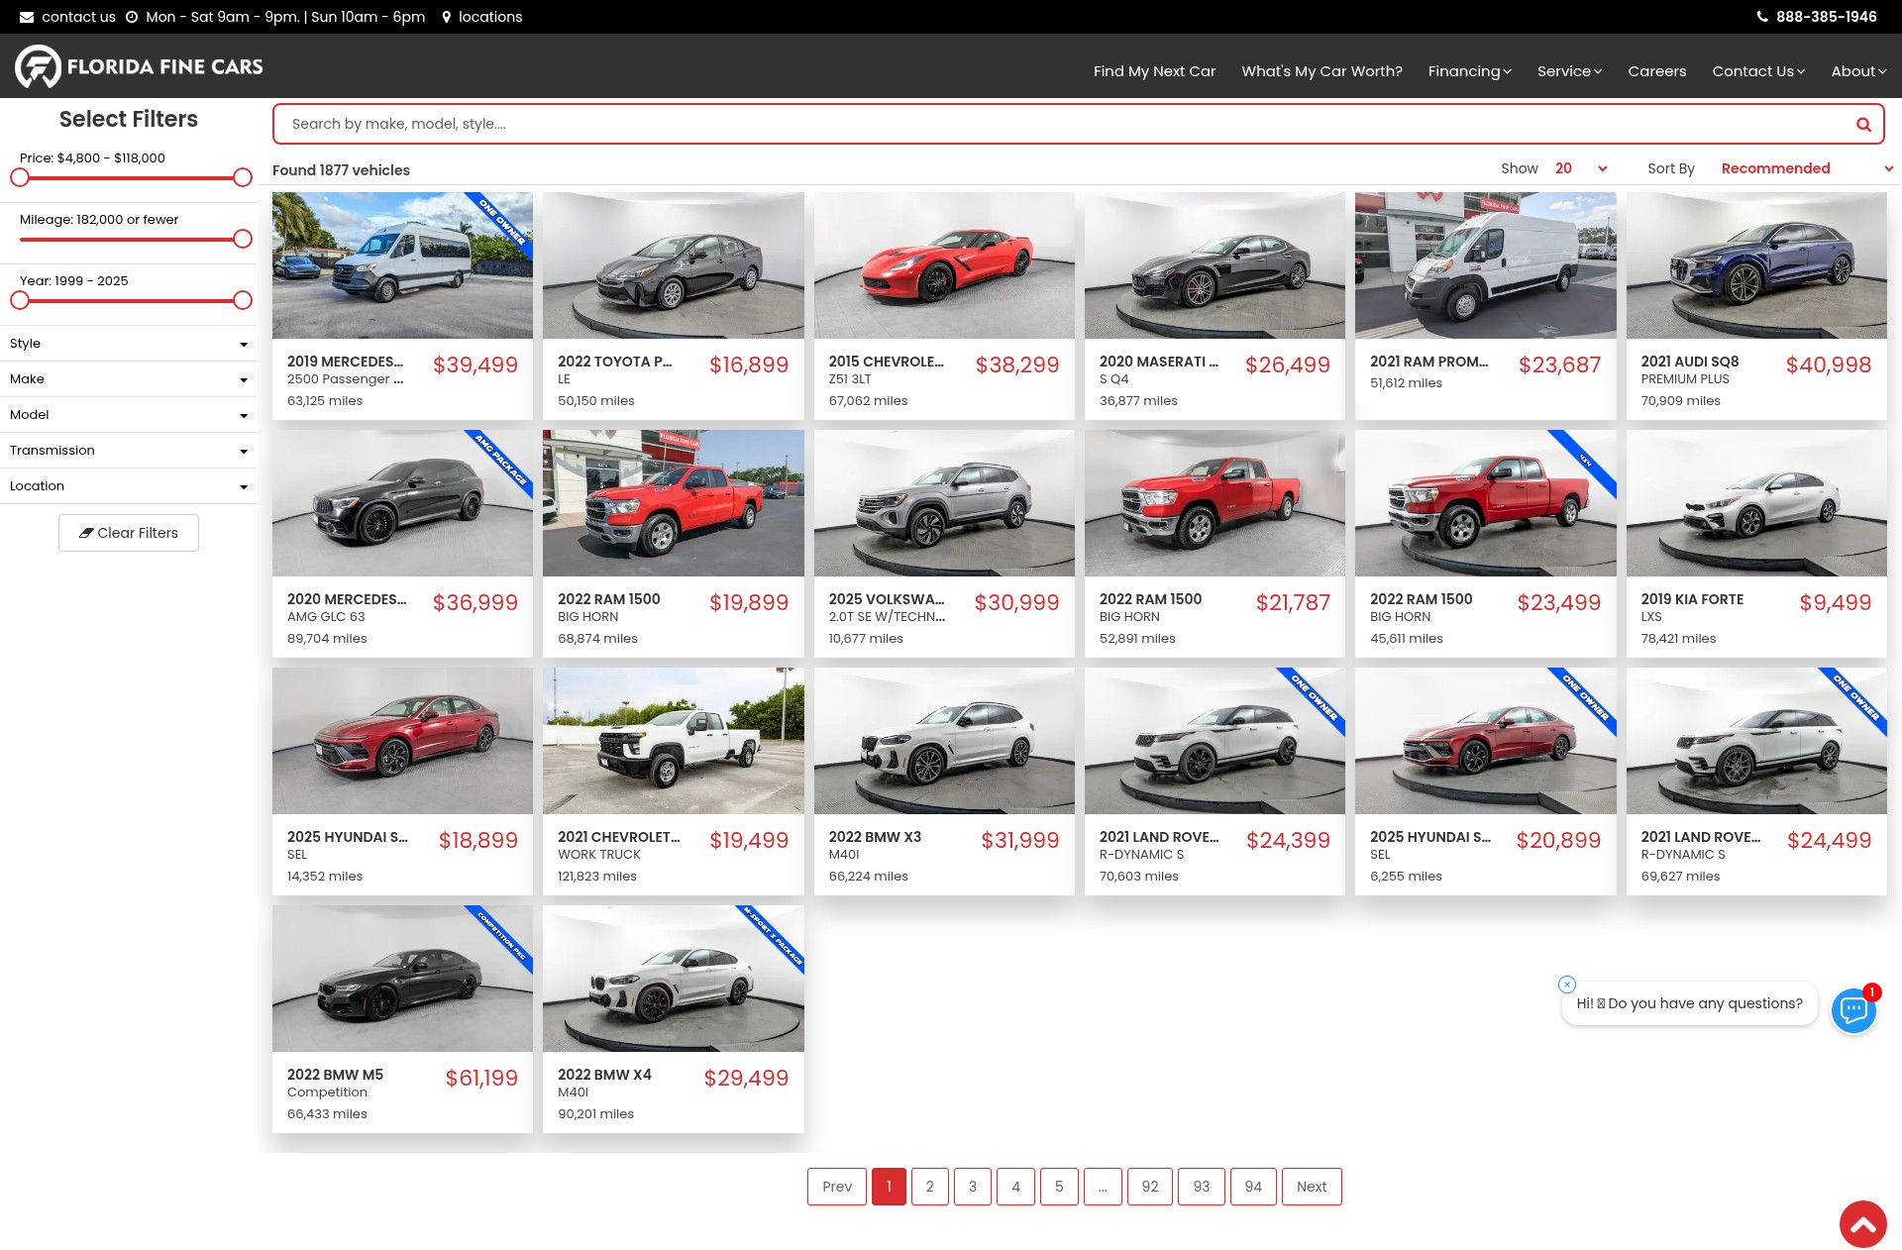Screen dimensions: 1902x1250
Task: Open the 2022 BMW X4 M40i photo
Action: 674,979
